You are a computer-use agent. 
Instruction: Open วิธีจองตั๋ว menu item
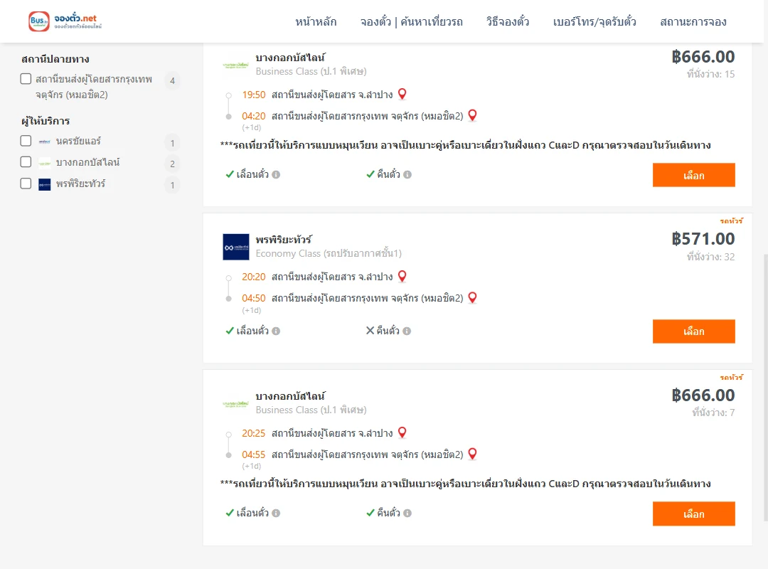[x=508, y=21]
